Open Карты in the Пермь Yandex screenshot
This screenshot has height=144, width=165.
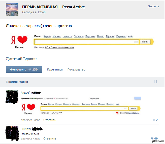pos(47,36)
